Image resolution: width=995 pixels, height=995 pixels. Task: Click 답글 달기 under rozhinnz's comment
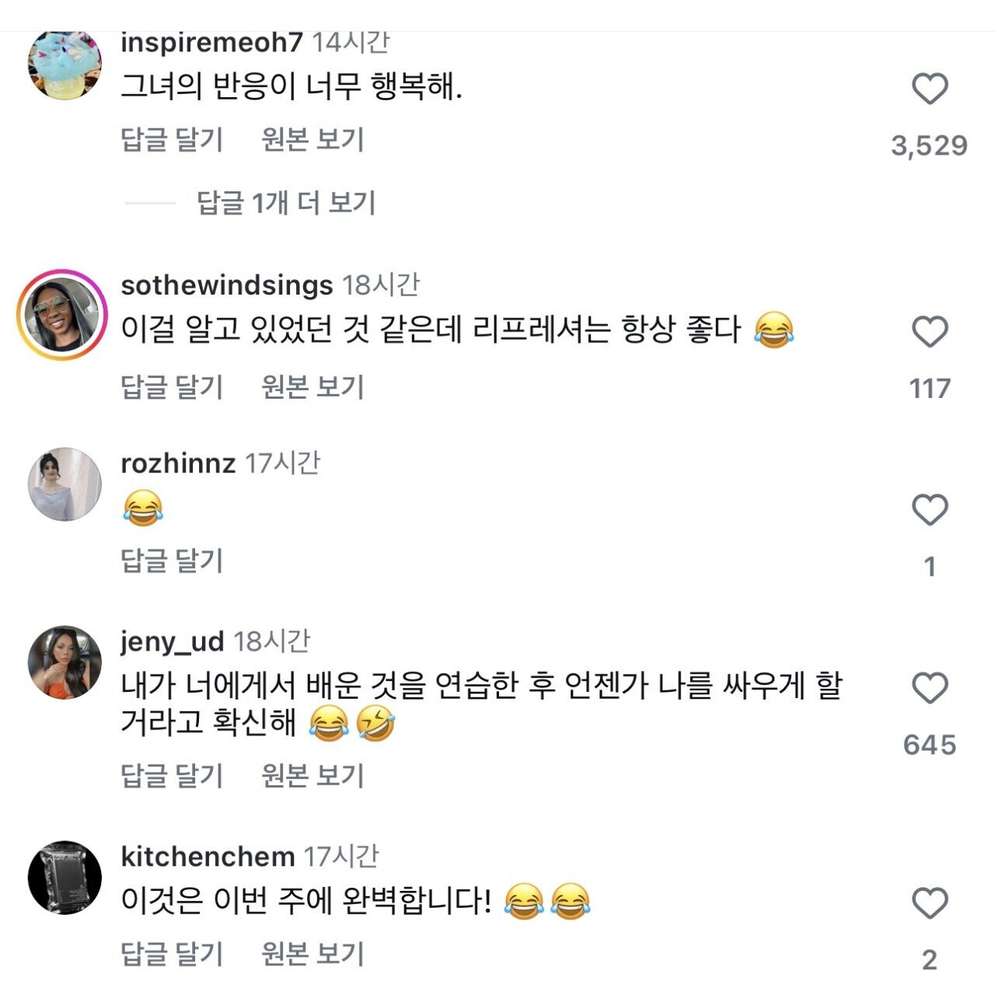click(172, 560)
